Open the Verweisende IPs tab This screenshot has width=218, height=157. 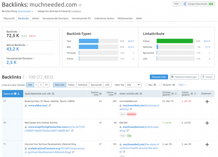tap(81, 18)
